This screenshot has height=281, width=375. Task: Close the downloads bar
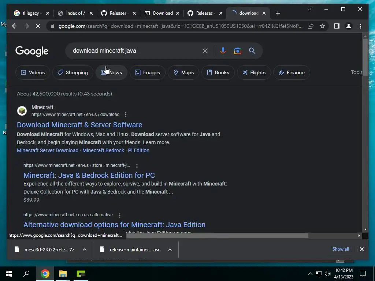(361, 249)
